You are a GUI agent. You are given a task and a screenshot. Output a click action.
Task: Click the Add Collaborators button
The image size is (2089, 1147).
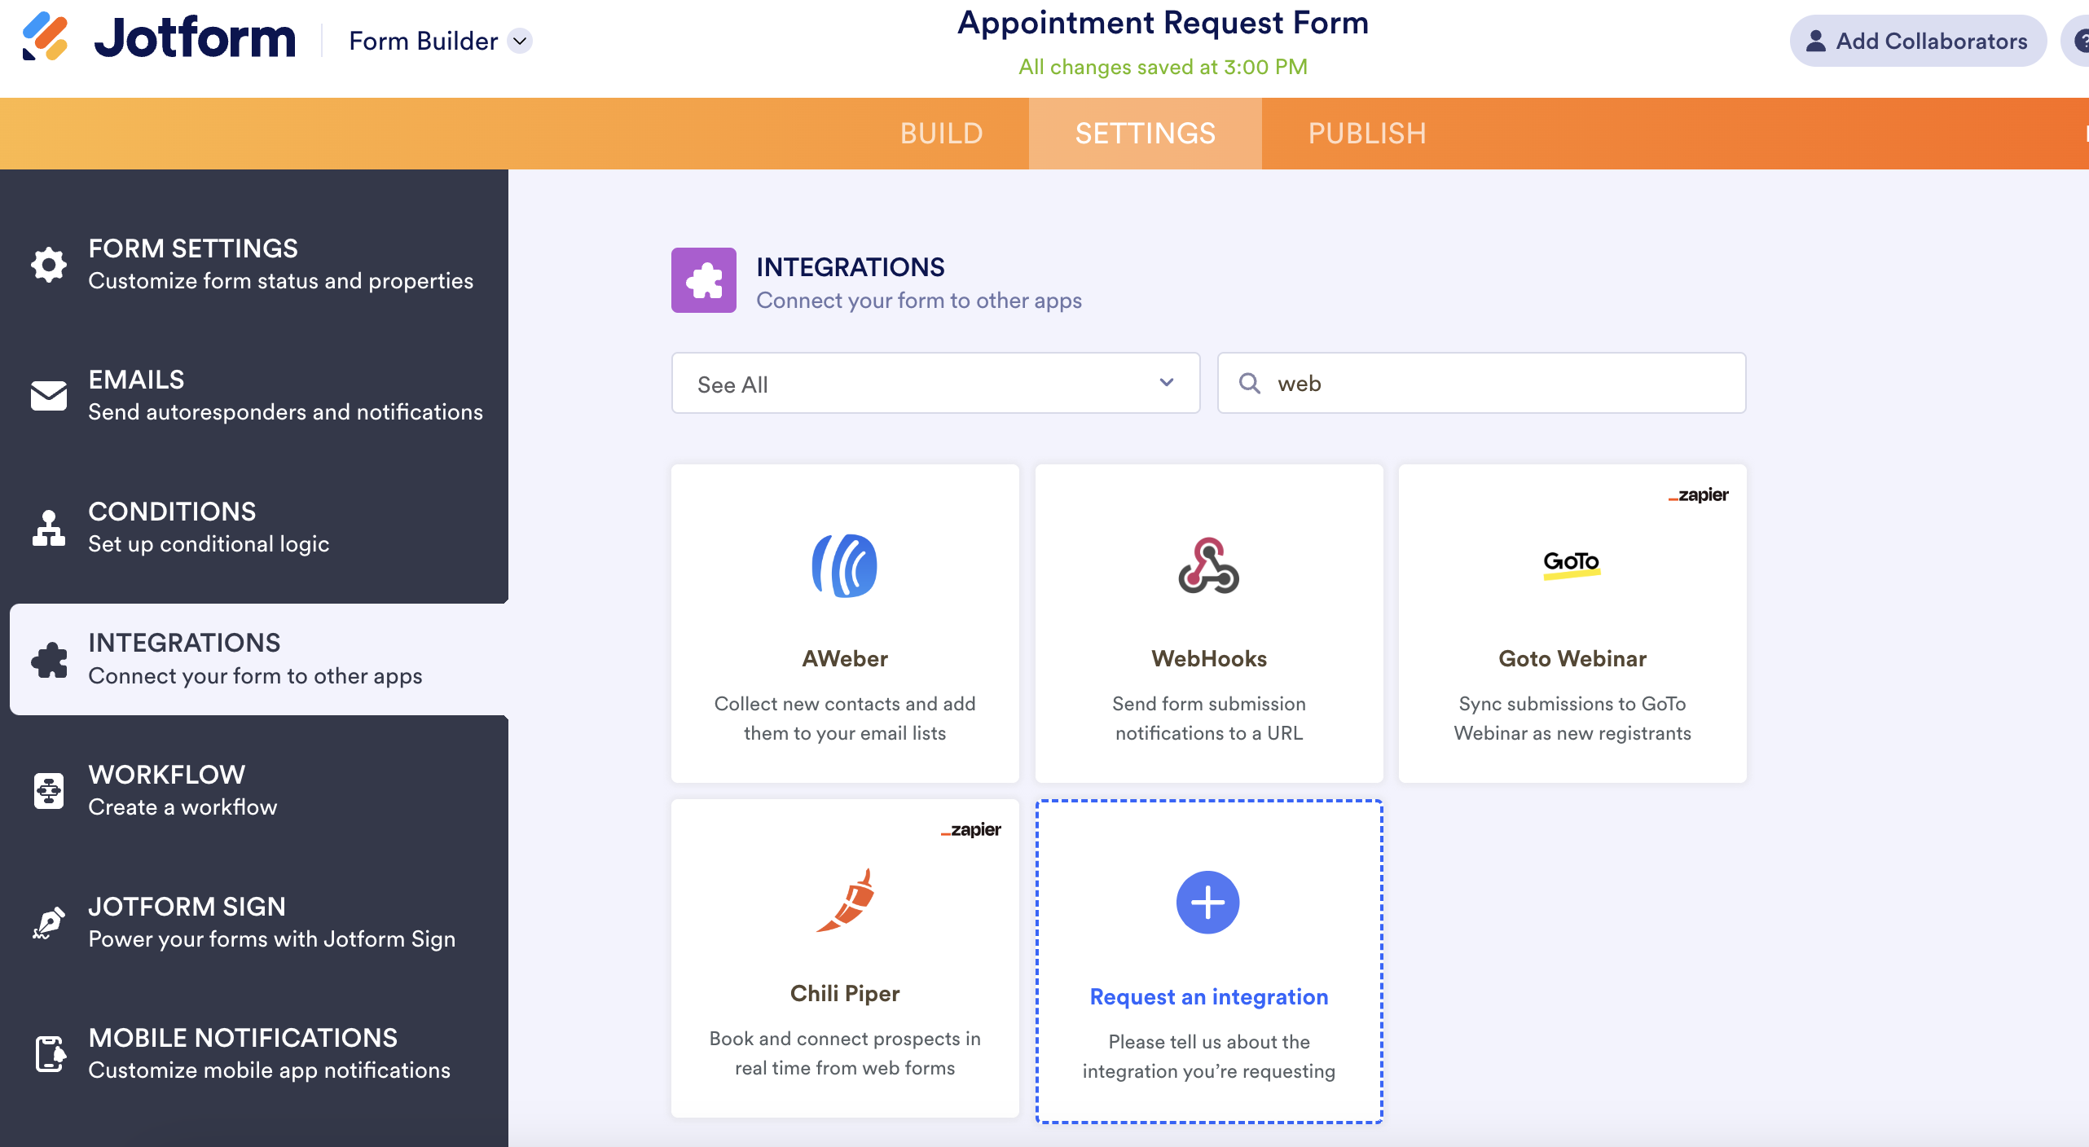1918,41
